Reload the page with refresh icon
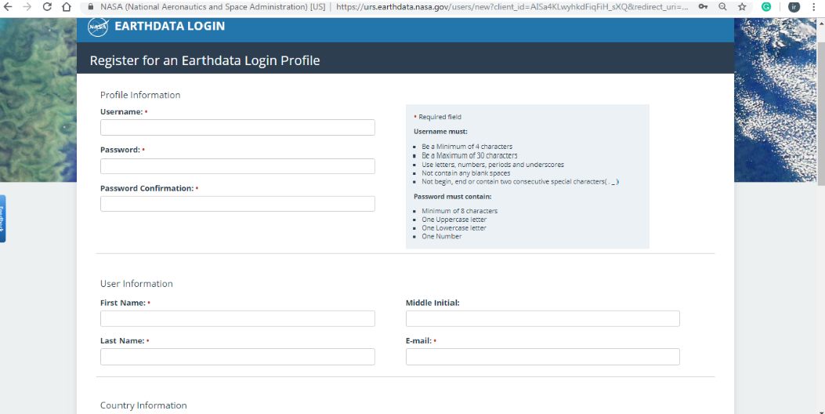The image size is (825, 414). [x=47, y=6]
